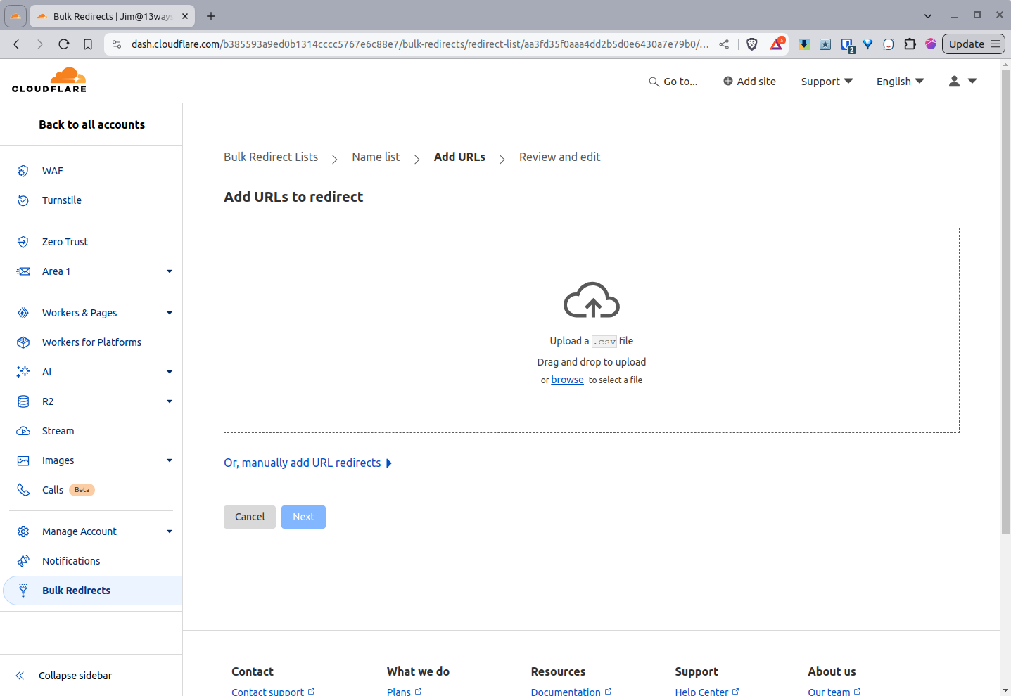Click Back to all accounts
The height and width of the screenshot is (696, 1011).
91,124
